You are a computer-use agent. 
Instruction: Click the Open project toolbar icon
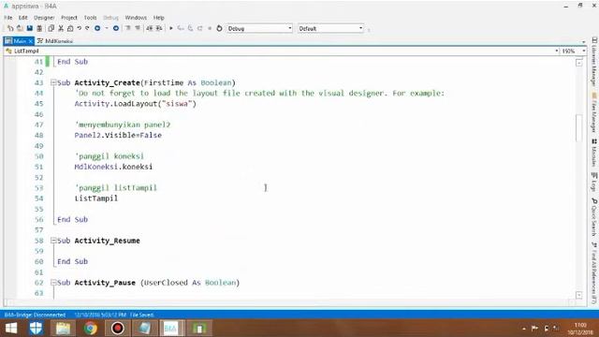click(x=20, y=28)
